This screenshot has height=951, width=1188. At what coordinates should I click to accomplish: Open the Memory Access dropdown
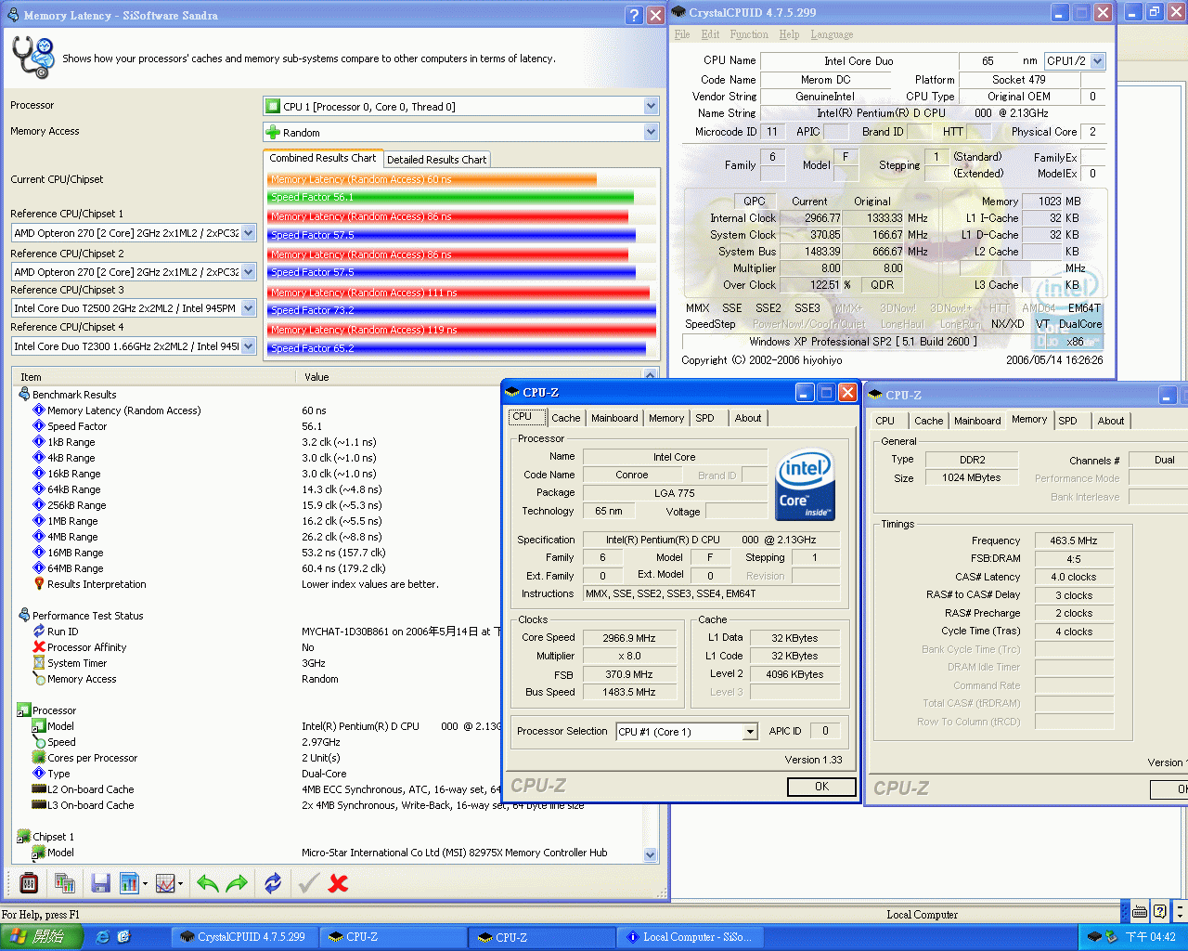pos(652,133)
